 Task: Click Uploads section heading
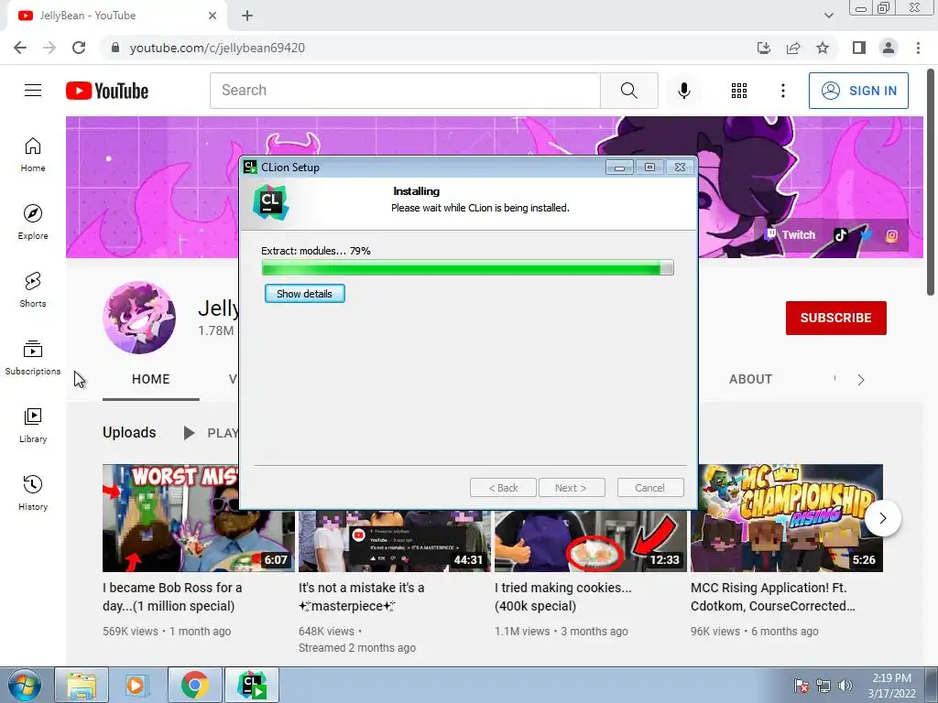[x=129, y=432]
